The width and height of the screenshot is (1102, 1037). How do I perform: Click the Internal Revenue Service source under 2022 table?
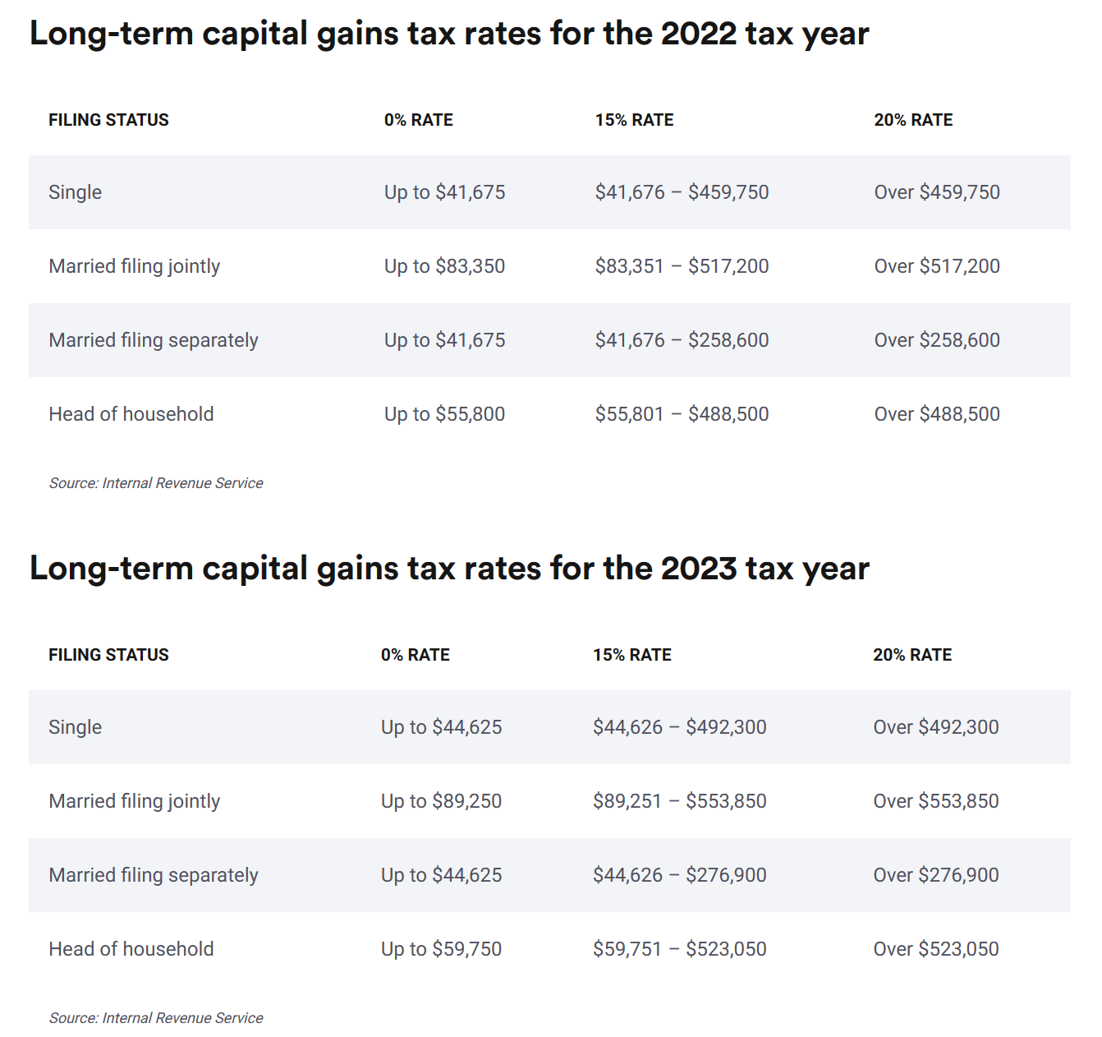pos(156,483)
